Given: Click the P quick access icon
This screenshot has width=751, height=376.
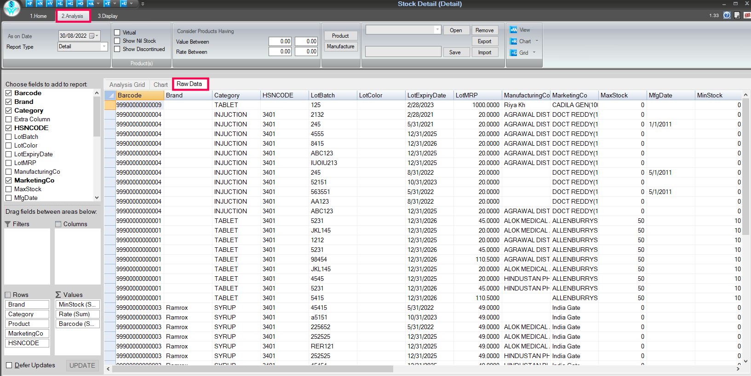Looking at the screenshot, I should [29, 4].
